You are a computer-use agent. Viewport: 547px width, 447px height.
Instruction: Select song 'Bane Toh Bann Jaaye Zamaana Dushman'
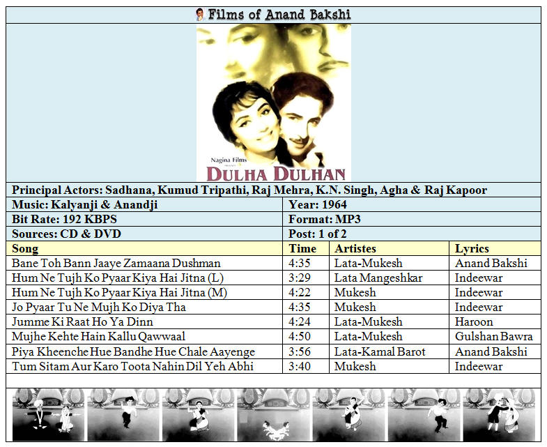pyautogui.click(x=116, y=264)
